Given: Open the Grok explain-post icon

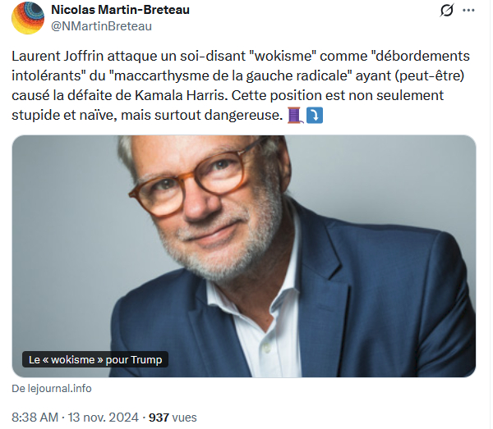Looking at the screenshot, I should [x=447, y=11].
